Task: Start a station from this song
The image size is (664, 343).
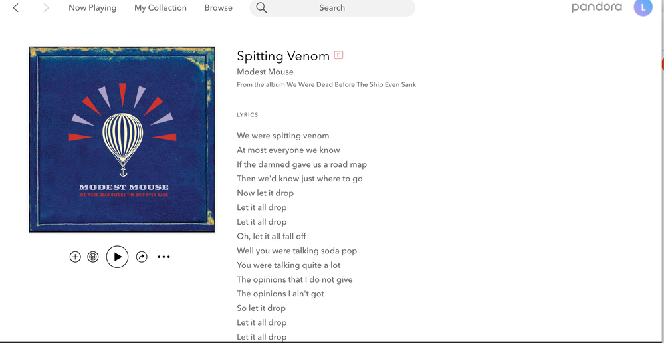Action: (93, 257)
